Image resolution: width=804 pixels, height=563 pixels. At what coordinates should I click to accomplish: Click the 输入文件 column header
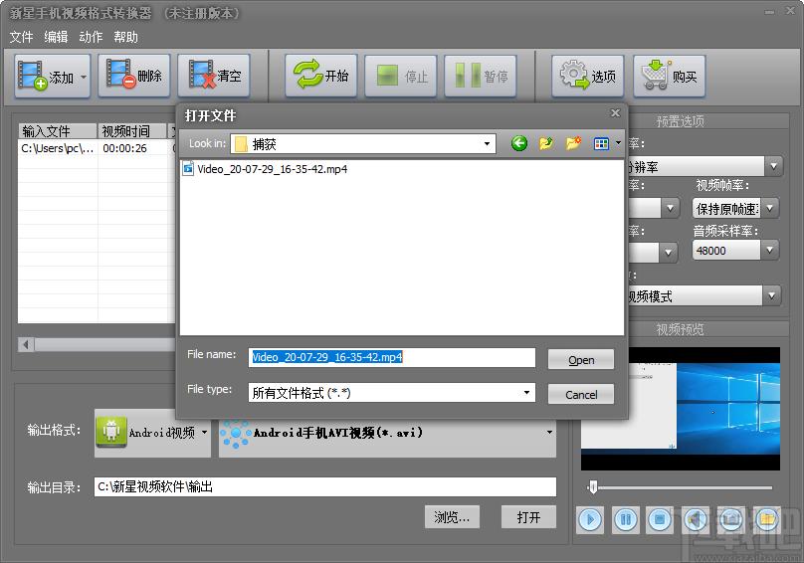click(58, 131)
